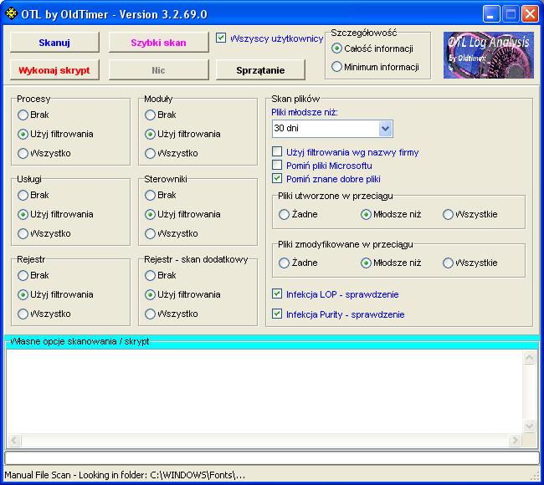Choose Wszystko under Rejestr
Viewport: 544px width, 485px height.
[23, 314]
